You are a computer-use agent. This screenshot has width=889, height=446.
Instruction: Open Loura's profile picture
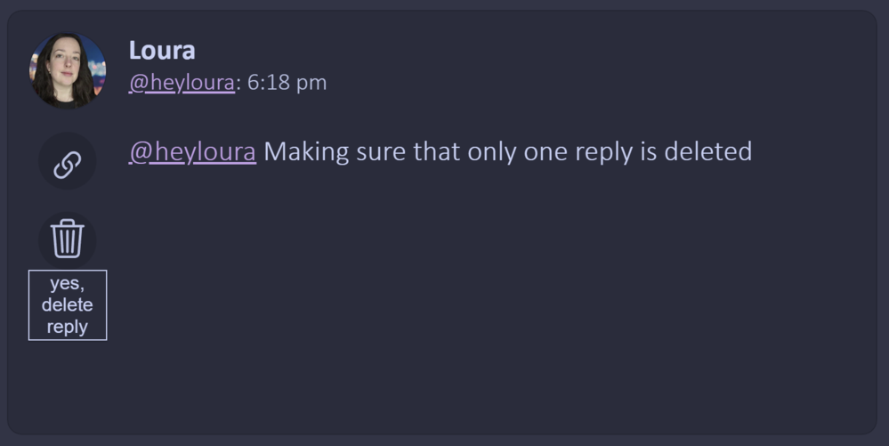[69, 70]
